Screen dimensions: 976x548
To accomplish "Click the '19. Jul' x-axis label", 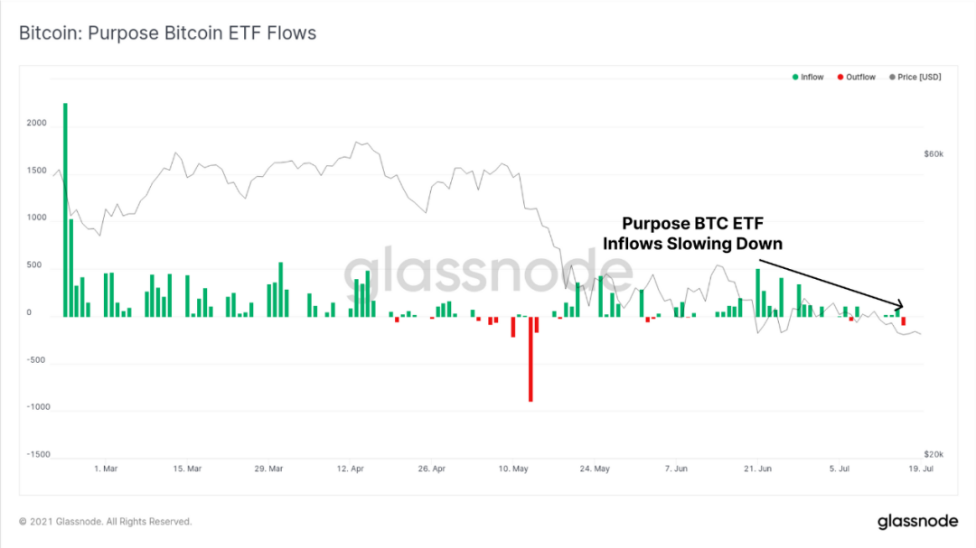I will click(x=921, y=469).
